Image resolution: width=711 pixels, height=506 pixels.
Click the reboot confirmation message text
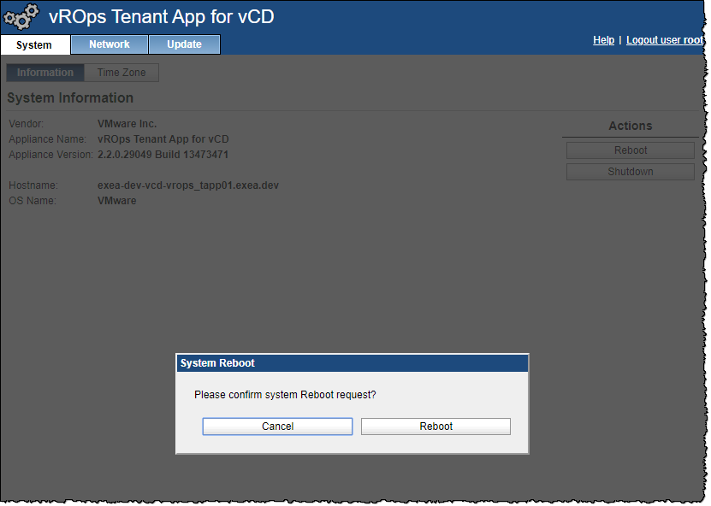[285, 395]
